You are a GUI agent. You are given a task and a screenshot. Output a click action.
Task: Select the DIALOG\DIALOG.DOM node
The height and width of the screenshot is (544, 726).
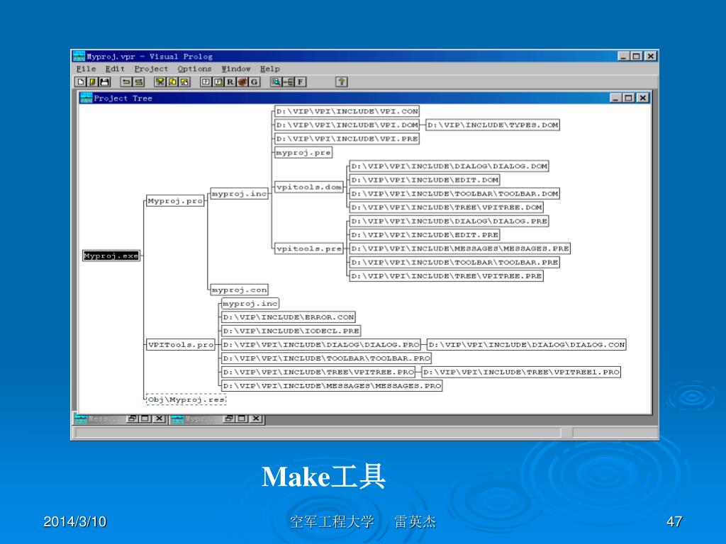pos(449,166)
